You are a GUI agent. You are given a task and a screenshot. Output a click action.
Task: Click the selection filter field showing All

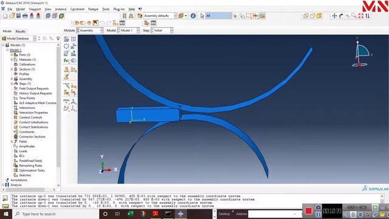pyautogui.click(x=218, y=16)
